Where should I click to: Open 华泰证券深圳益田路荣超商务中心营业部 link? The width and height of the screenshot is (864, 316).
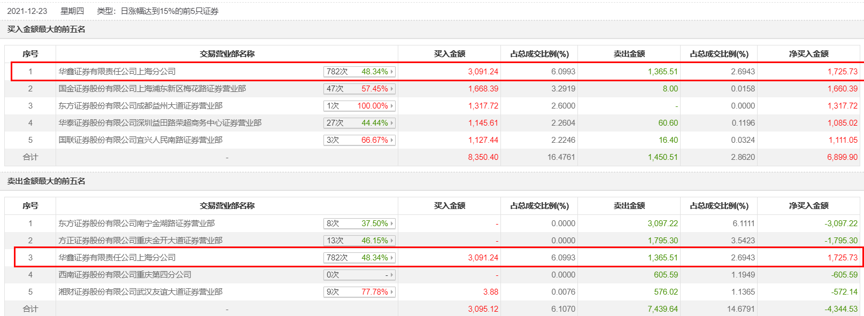(160, 123)
